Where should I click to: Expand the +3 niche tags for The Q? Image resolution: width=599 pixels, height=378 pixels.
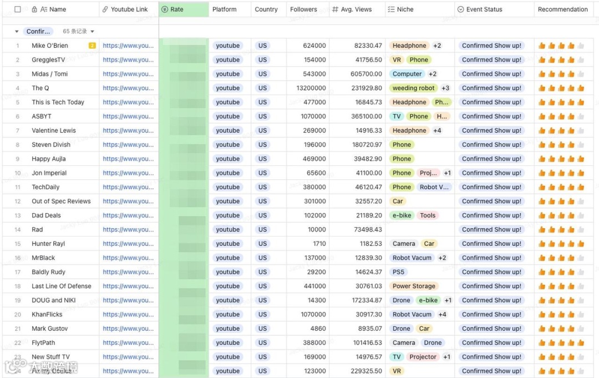445,88
